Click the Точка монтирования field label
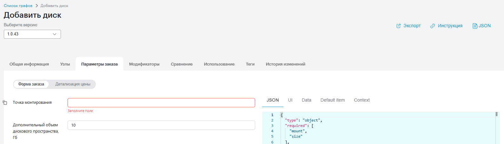The width and height of the screenshot is (504, 144). click(x=32, y=103)
